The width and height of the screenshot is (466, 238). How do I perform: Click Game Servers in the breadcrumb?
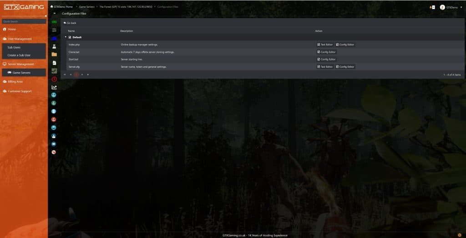86,7
